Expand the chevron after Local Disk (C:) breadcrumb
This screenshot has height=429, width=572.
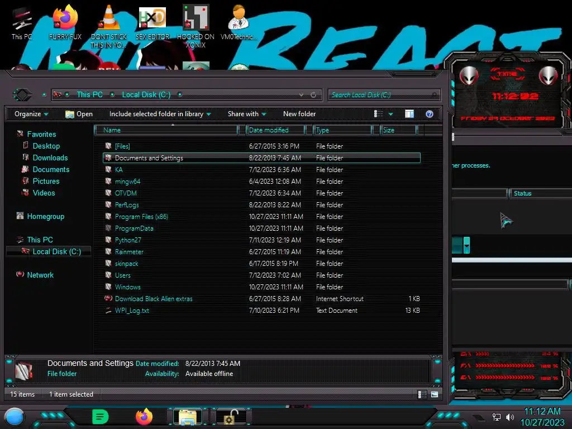coord(180,95)
